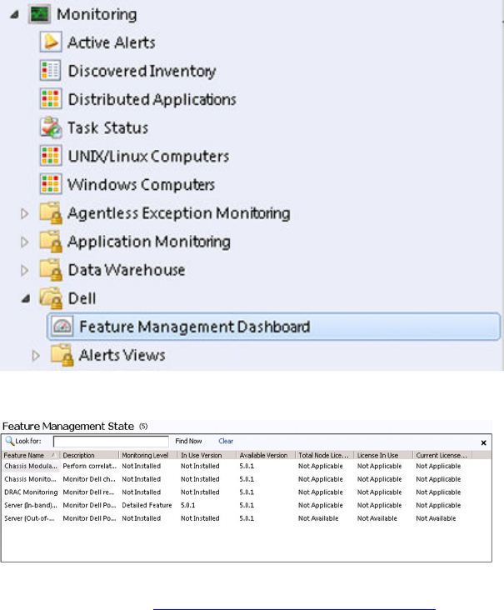Click 'Monitor Dell ch...' description cell

[x=89, y=479]
